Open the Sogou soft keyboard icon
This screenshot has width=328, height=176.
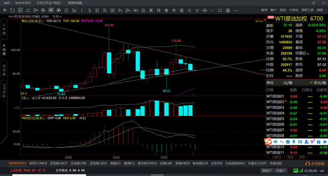click(x=300, y=142)
